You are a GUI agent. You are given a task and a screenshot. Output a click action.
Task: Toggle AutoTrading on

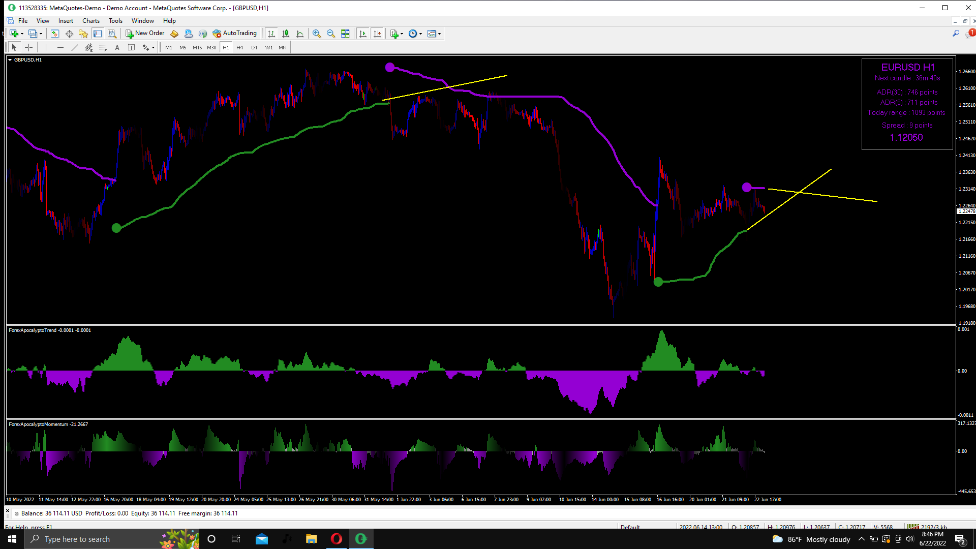point(235,34)
